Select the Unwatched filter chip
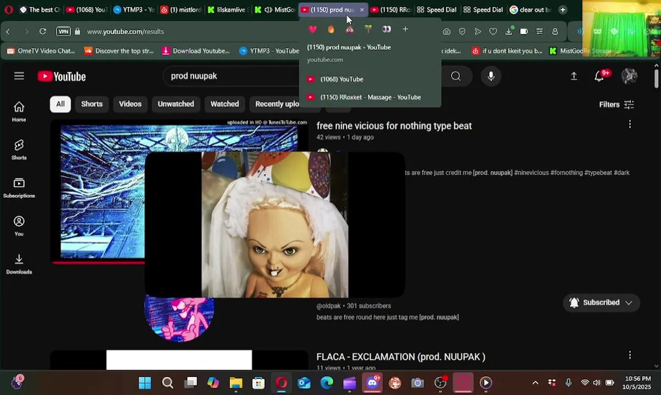Viewport: 661px width, 395px height. point(176,104)
